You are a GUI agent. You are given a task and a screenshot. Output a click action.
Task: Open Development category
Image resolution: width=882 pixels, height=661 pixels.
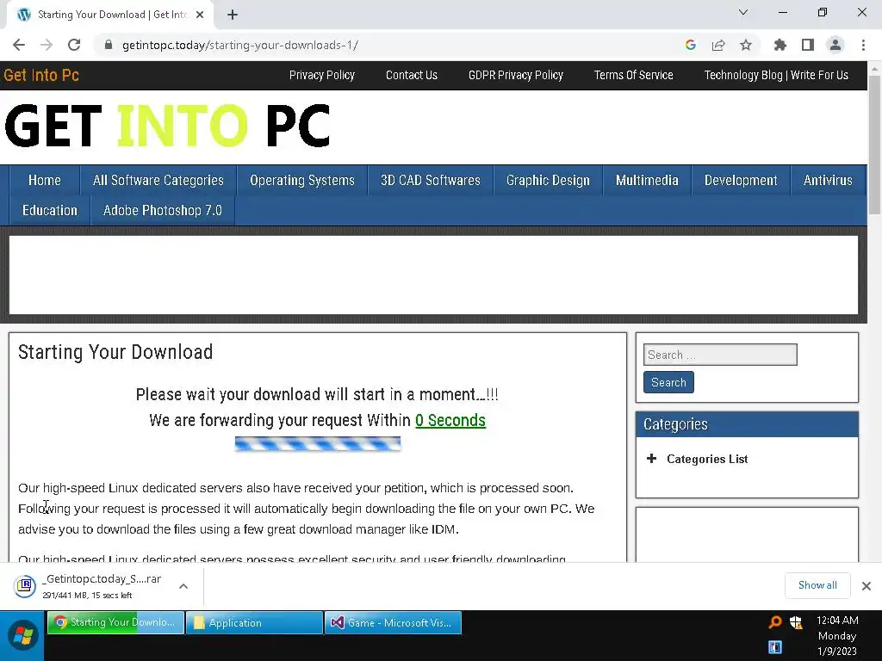[741, 181]
